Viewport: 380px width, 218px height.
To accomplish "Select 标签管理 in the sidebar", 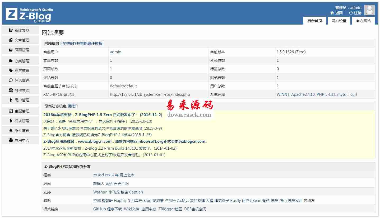I will 20,71.
